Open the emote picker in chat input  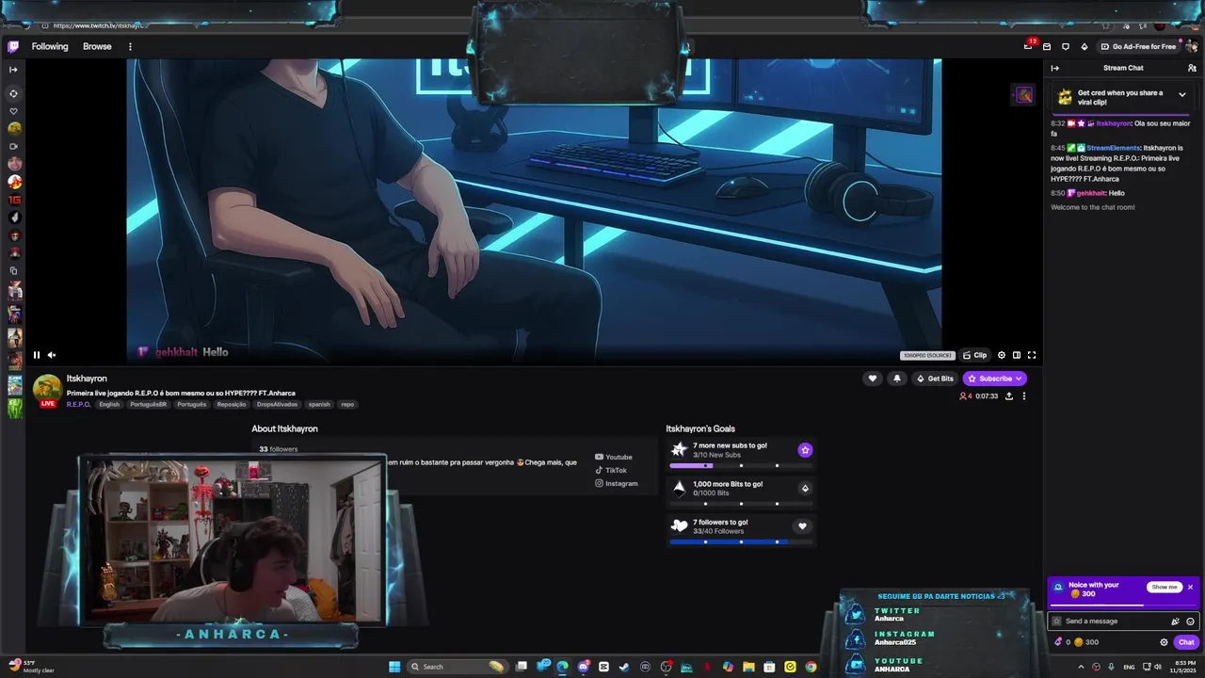pos(1190,621)
